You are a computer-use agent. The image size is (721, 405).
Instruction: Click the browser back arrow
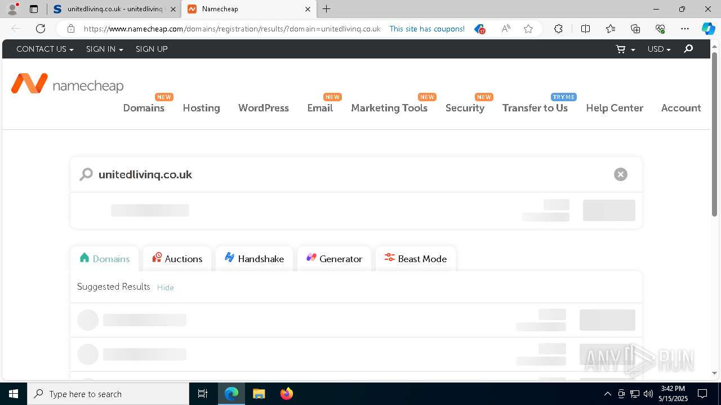click(x=16, y=29)
